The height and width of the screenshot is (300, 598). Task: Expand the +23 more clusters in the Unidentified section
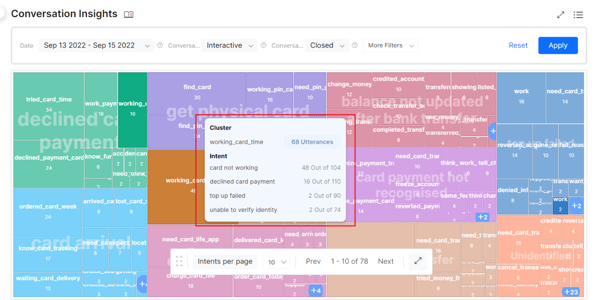571,292
